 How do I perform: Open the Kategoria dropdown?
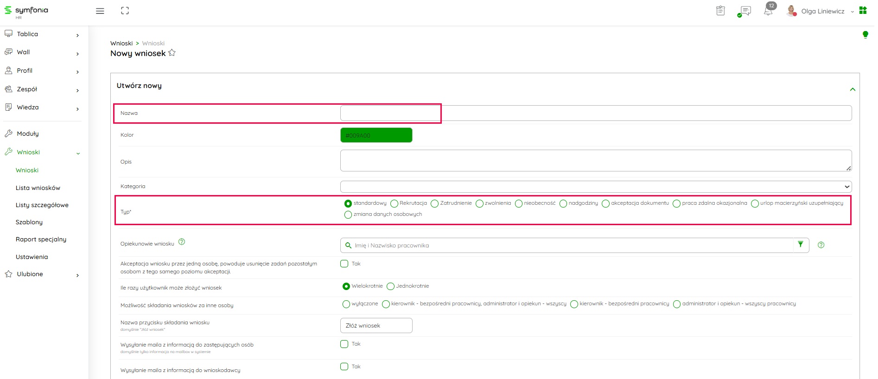596,187
